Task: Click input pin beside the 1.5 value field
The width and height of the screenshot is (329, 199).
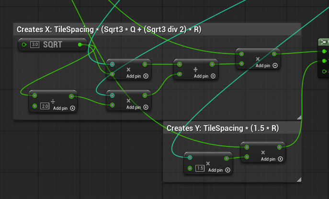Action: click(190, 168)
